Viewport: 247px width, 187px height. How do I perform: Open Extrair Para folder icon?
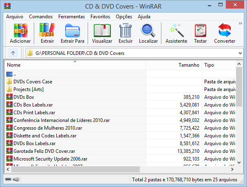(73, 30)
